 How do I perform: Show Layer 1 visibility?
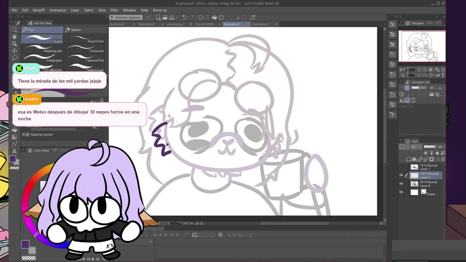[401, 167]
